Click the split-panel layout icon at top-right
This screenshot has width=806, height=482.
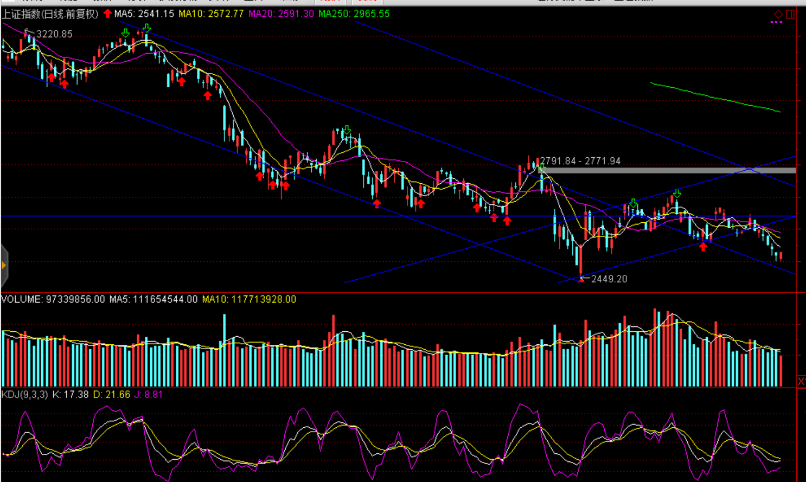pos(790,14)
